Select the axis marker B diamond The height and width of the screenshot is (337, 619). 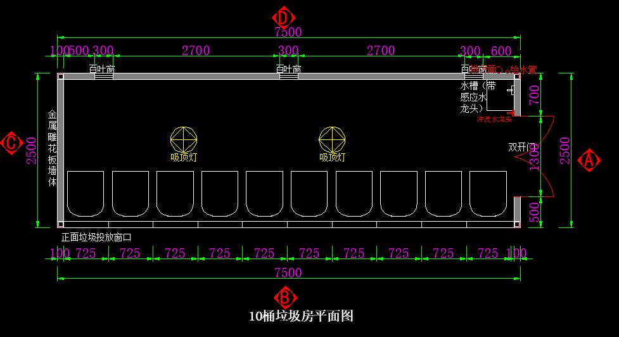285,296
